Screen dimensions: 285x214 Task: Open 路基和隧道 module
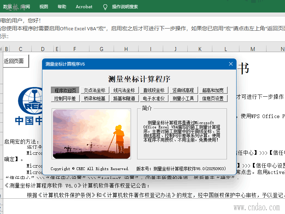[x=124, y=98]
